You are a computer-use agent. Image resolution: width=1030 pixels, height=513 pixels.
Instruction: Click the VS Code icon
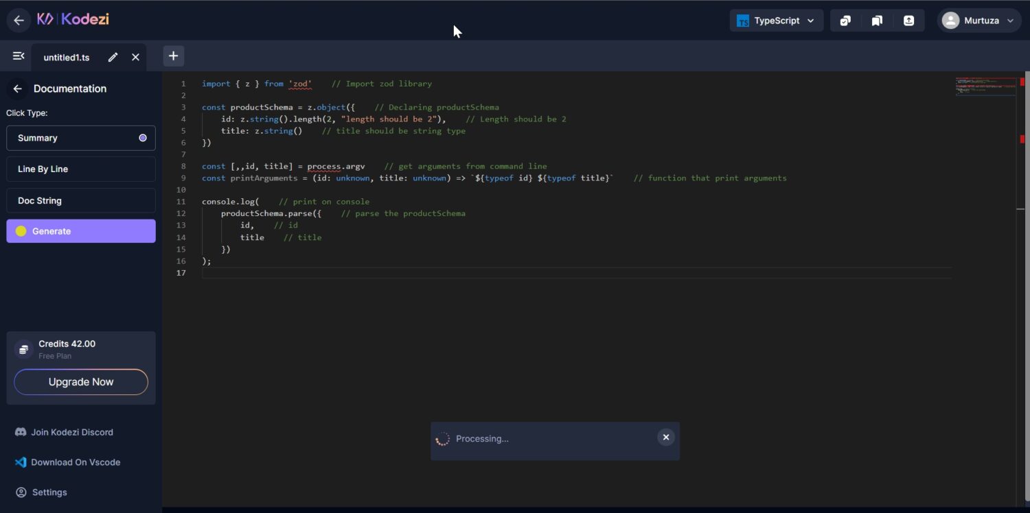click(21, 462)
